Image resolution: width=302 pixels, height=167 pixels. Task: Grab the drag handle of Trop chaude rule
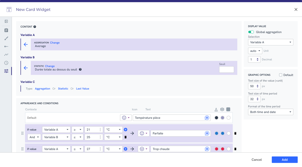[22, 149]
